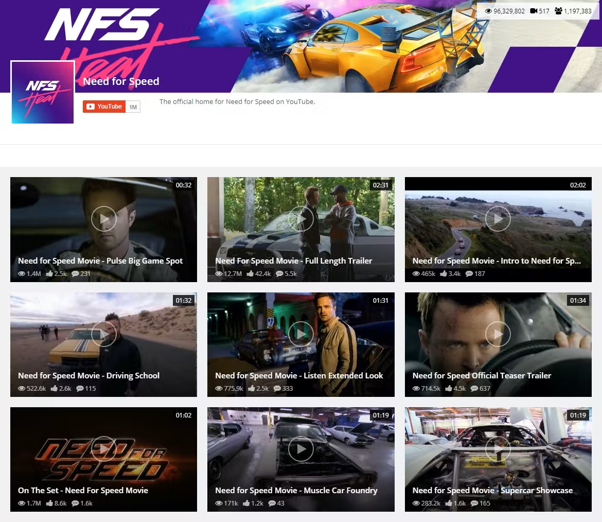The height and width of the screenshot is (522, 602).
Task: Click the thumbs-up icon on Intro to Need for Speed
Action: click(444, 273)
